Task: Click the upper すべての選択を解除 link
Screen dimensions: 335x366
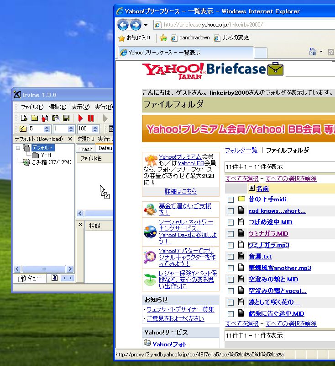Action: tap(291, 178)
